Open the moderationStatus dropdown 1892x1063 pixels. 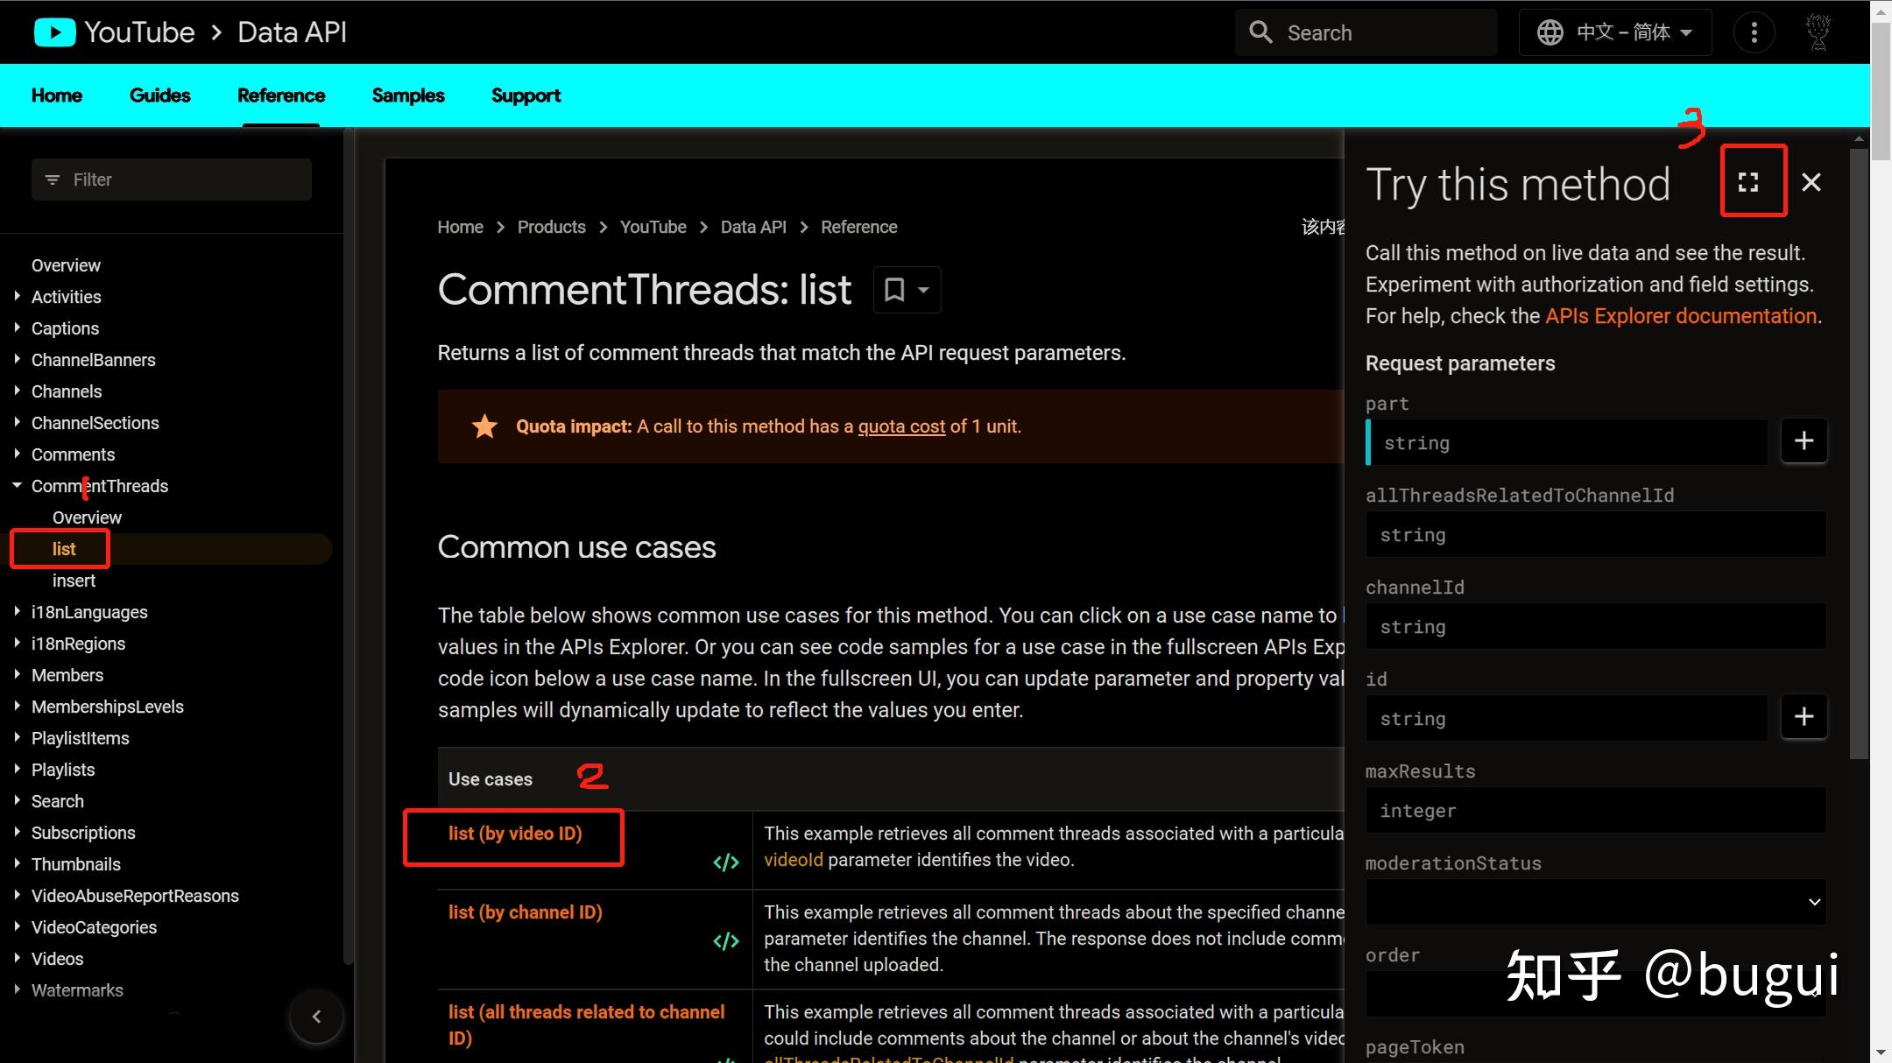[1595, 902]
